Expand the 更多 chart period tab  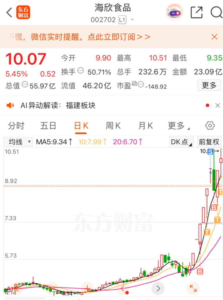click(179, 126)
